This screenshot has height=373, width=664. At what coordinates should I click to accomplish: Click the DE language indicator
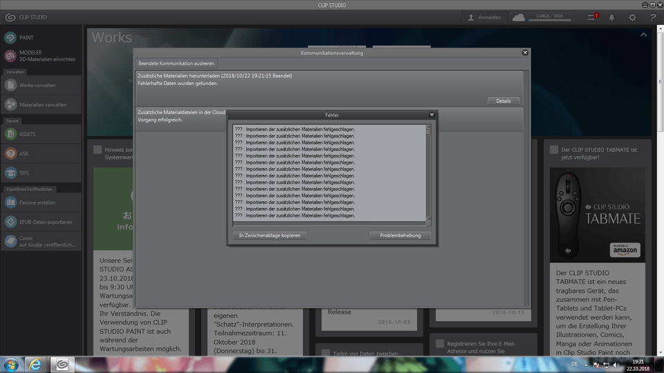coord(574,364)
